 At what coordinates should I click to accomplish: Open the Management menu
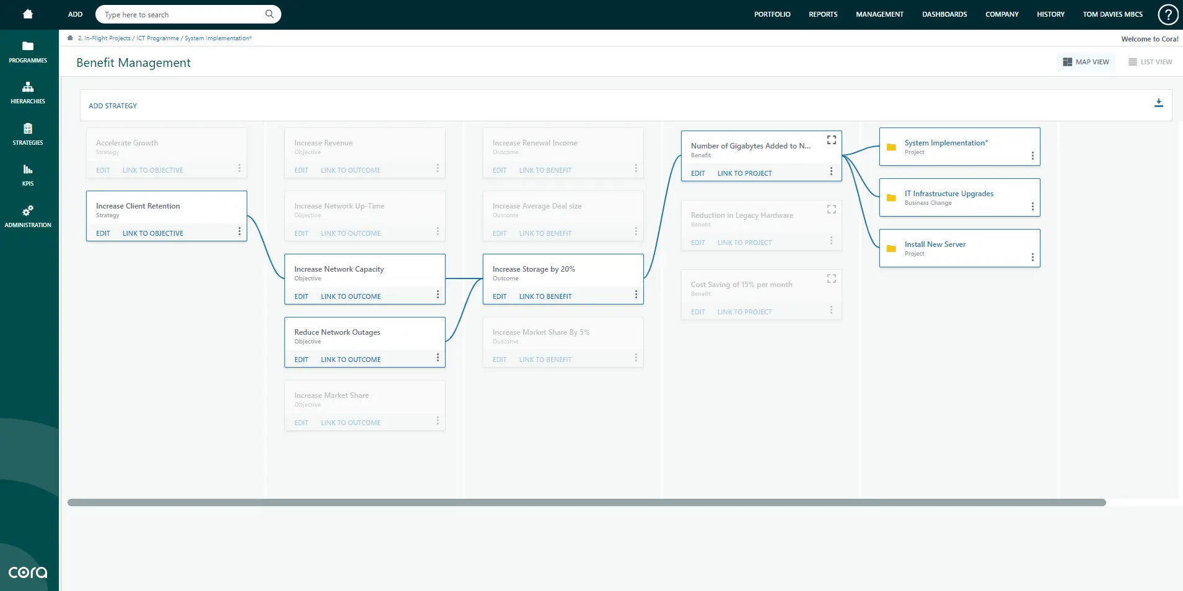(879, 14)
